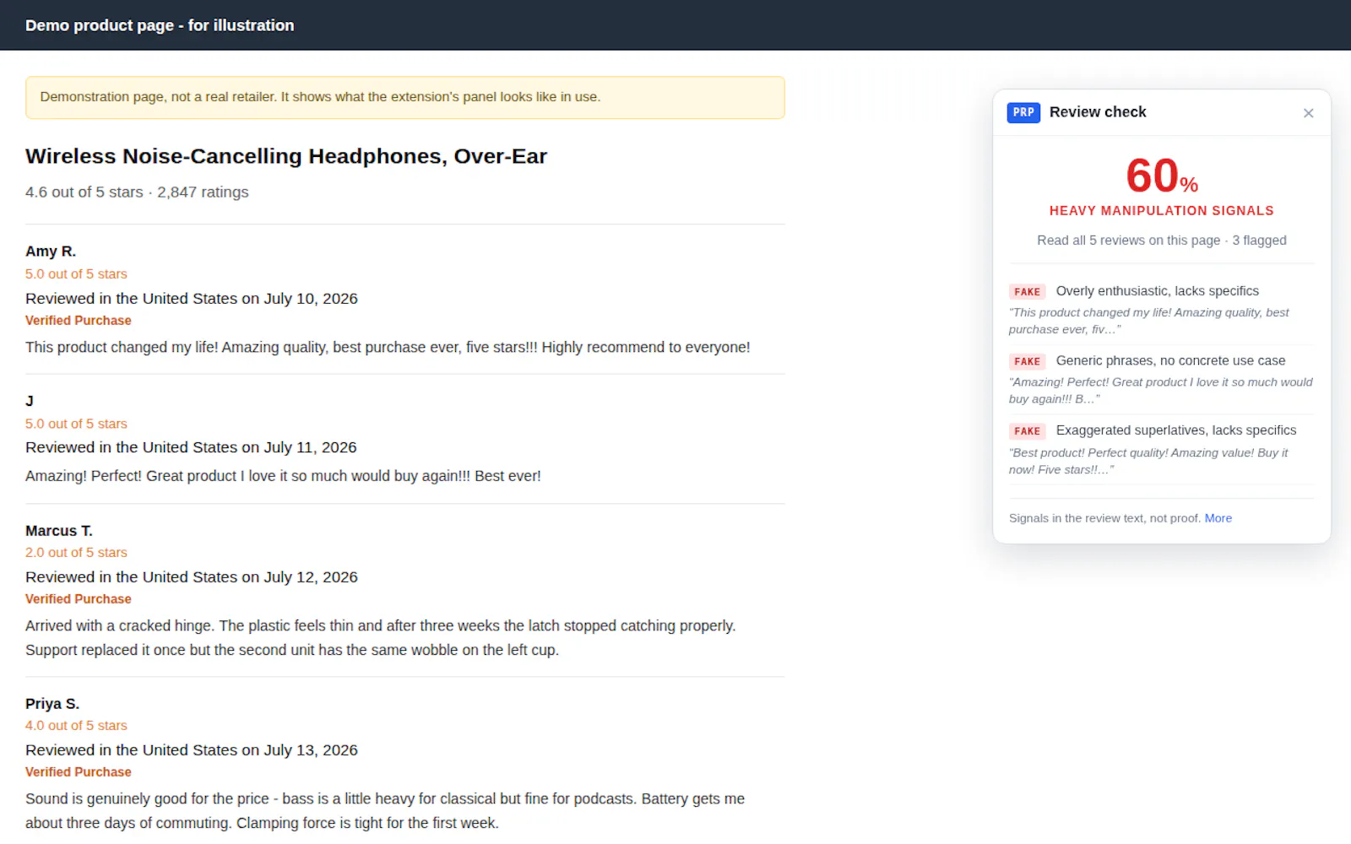Image resolution: width=1351 pixels, height=844 pixels.
Task: Click FAKE badge for 'Exaggerated superlatives' flag
Action: pyautogui.click(x=1027, y=431)
